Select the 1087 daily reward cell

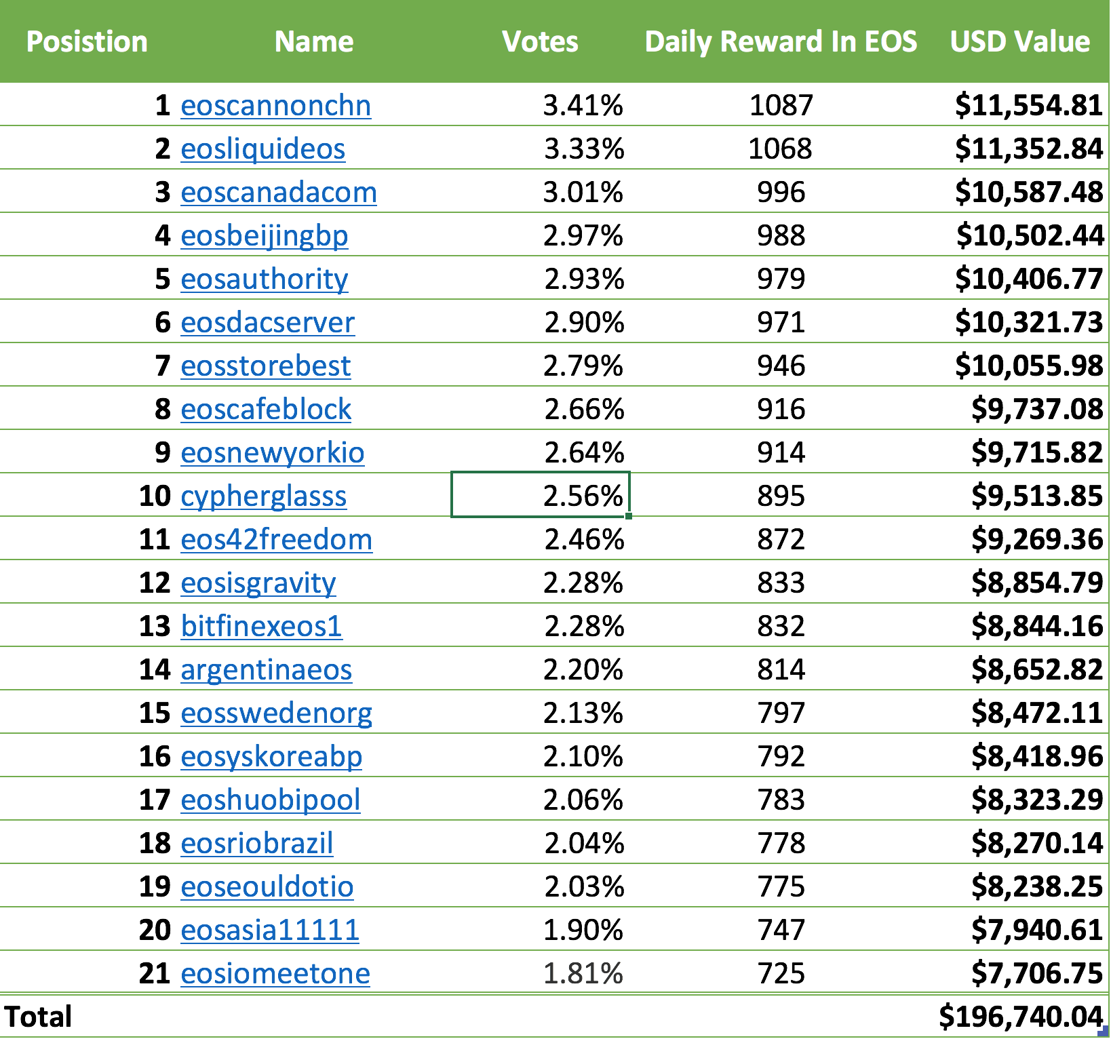(781, 105)
